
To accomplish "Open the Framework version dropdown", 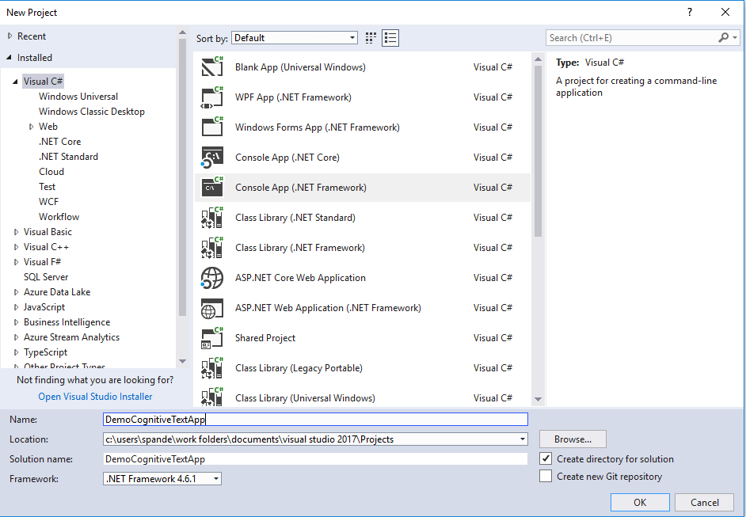I will pyautogui.click(x=162, y=478).
